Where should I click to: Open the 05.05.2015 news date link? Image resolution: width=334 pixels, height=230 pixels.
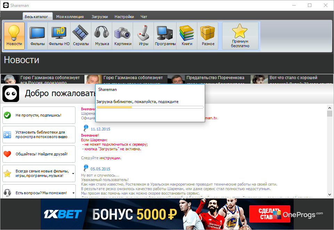[100, 169]
